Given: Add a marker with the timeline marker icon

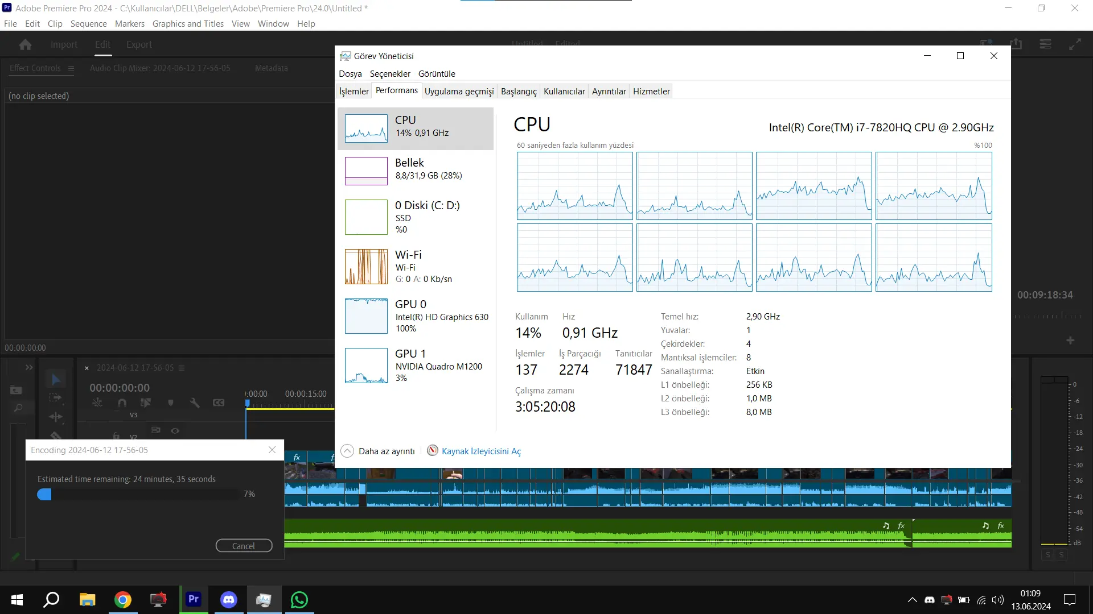Looking at the screenshot, I should [170, 403].
